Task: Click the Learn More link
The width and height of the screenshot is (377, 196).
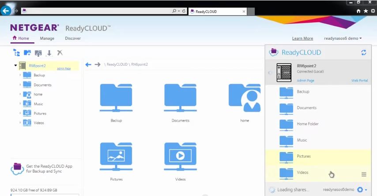Action: (x=302, y=38)
